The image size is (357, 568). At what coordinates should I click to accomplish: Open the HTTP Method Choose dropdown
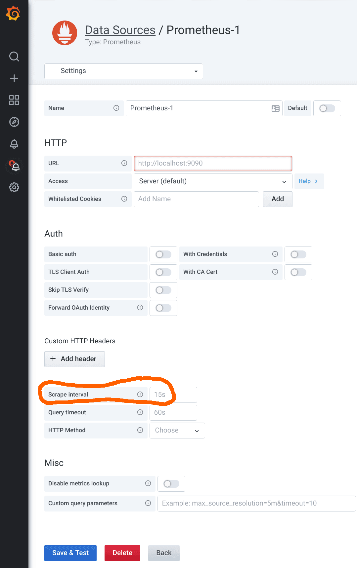point(177,430)
